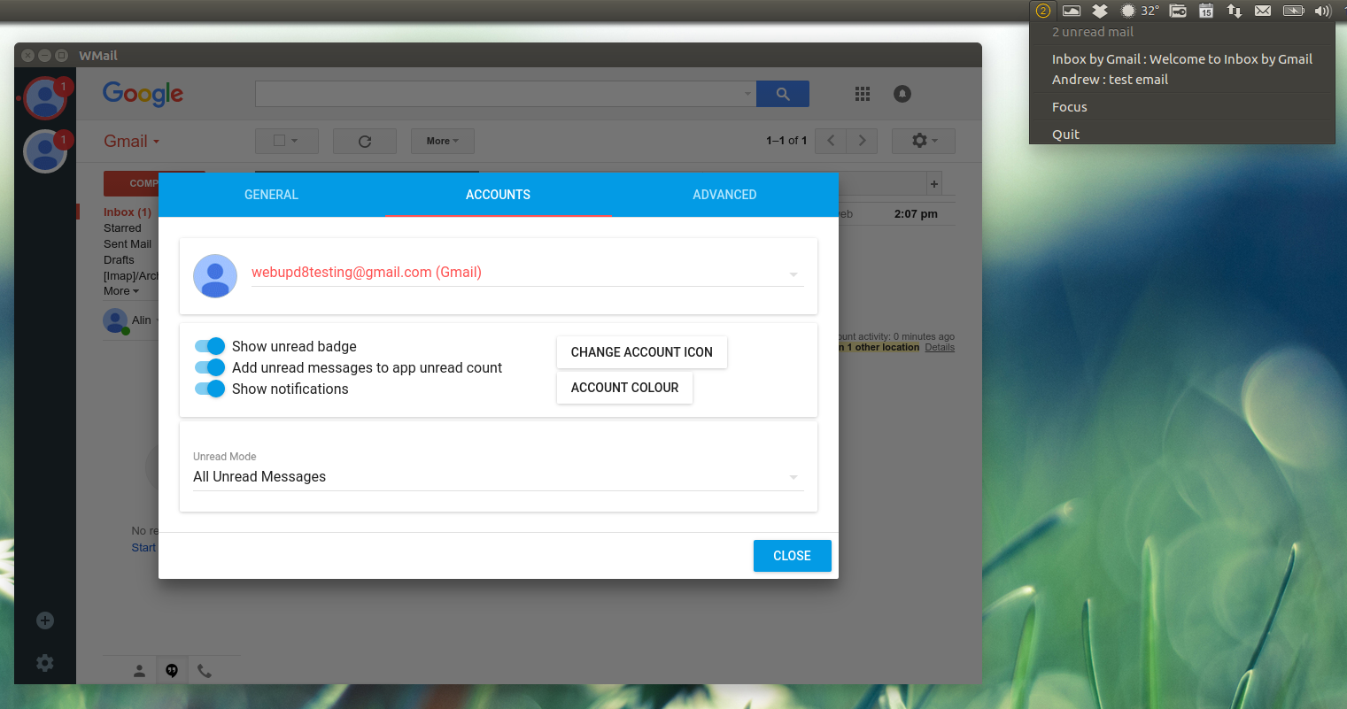
Task: Click the blue search button
Action: coord(782,93)
